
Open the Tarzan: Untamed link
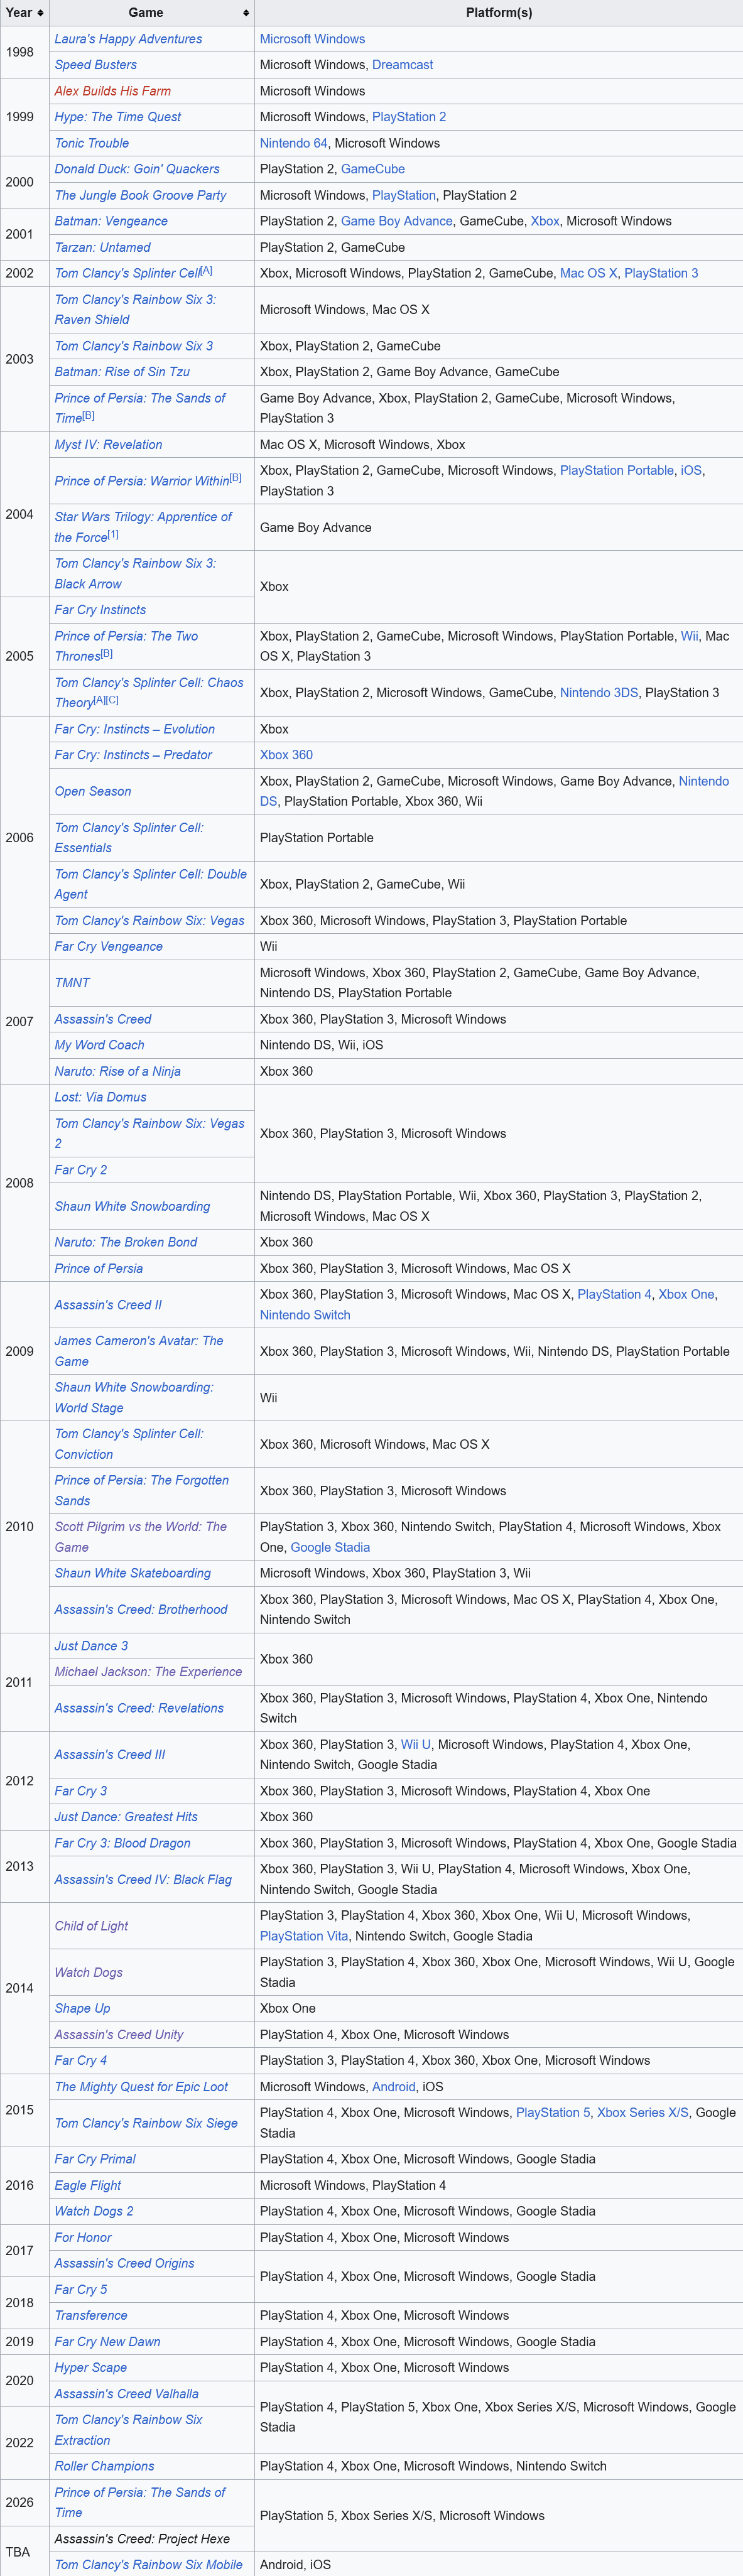click(x=103, y=247)
